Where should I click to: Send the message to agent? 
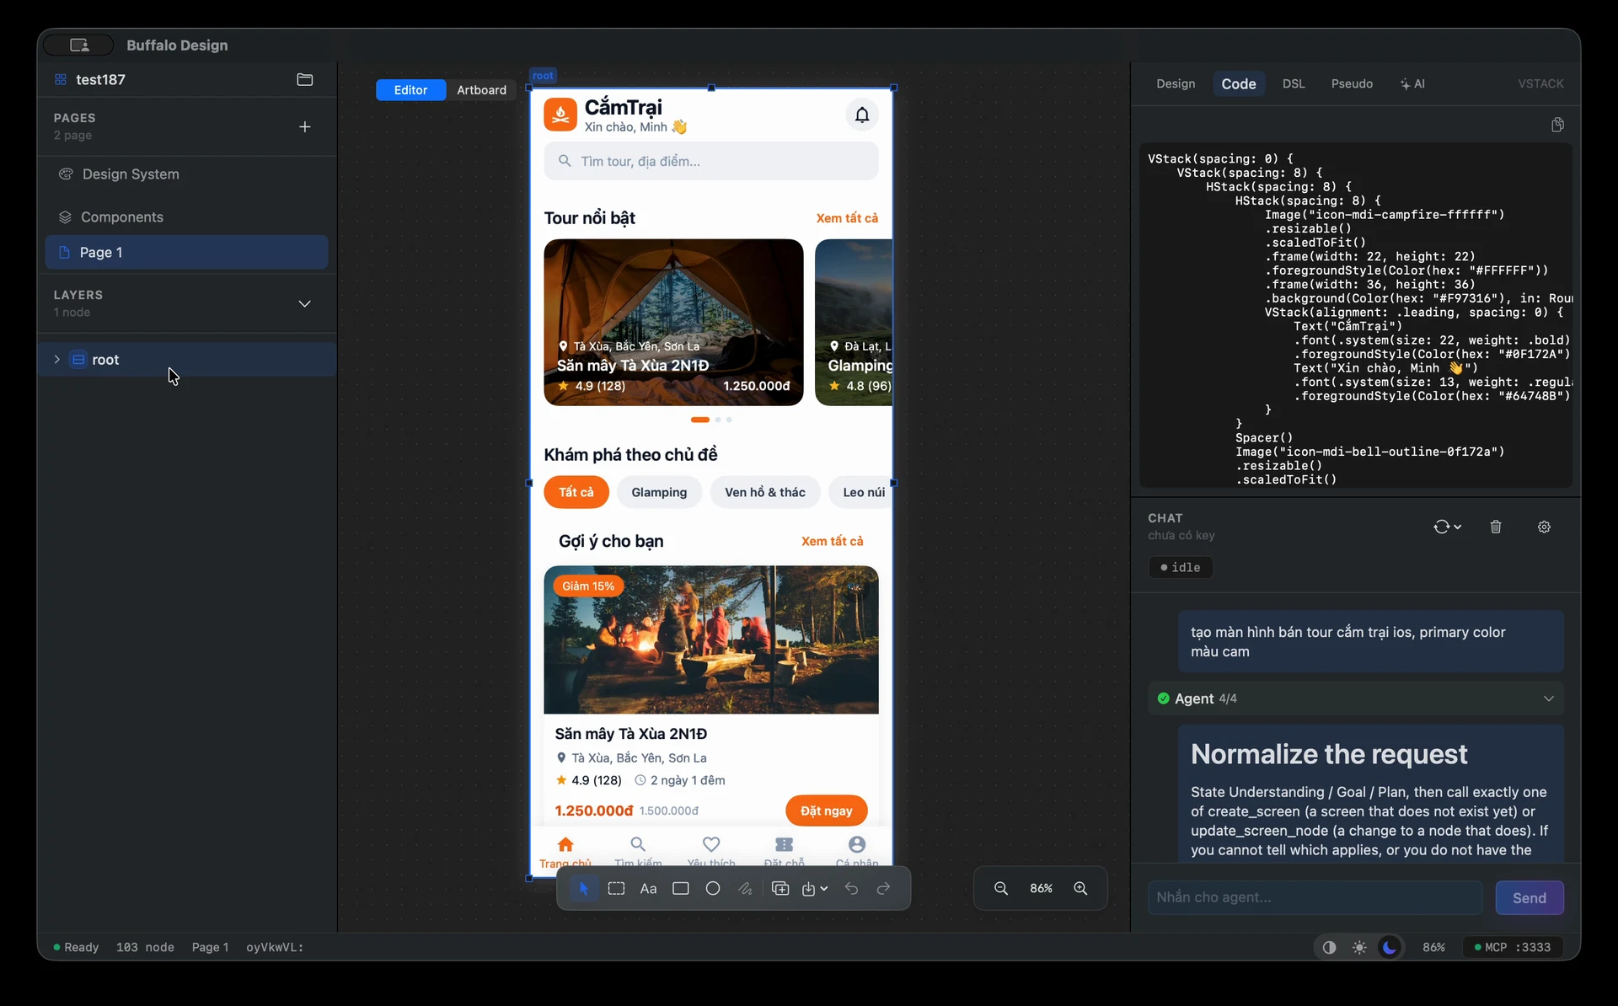(1529, 897)
